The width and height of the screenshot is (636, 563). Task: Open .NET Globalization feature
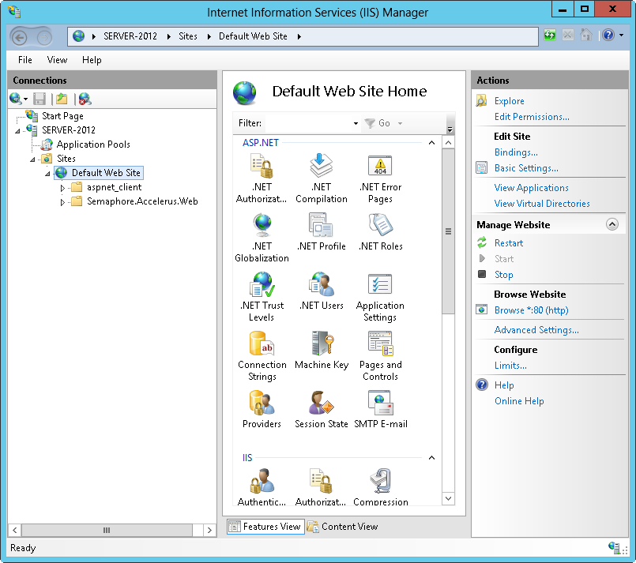coord(262,238)
